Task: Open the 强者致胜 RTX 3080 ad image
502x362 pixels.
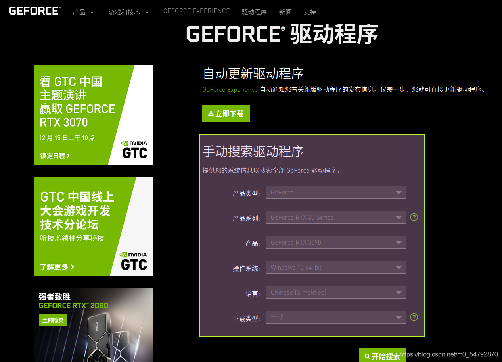Action: coord(94,325)
